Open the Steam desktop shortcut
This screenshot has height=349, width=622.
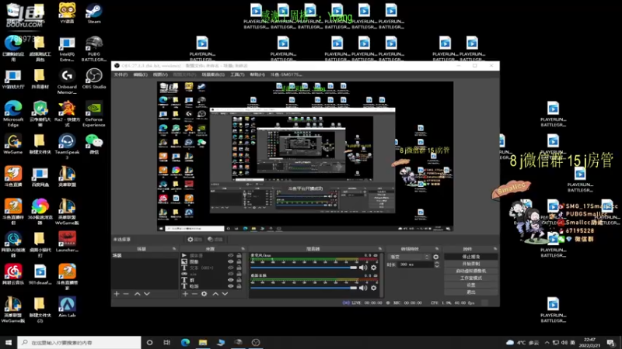point(94,13)
